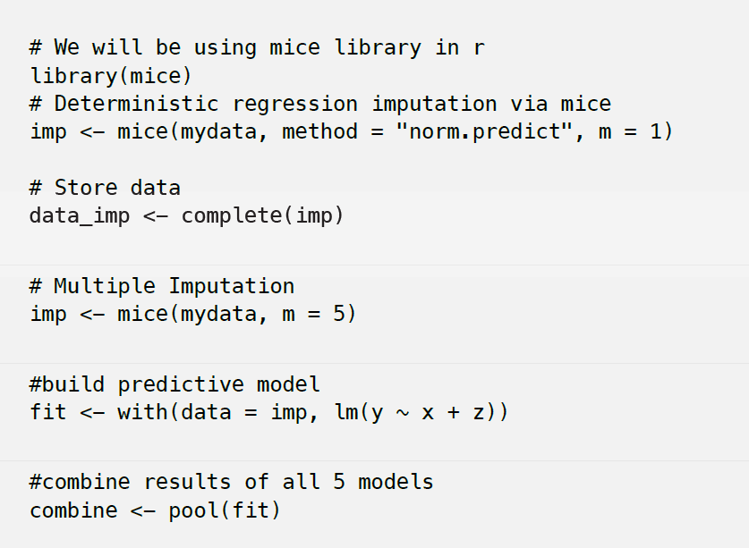This screenshot has width=749, height=548.
Task: Click the '#build predictive model' comment
Action: (174, 384)
